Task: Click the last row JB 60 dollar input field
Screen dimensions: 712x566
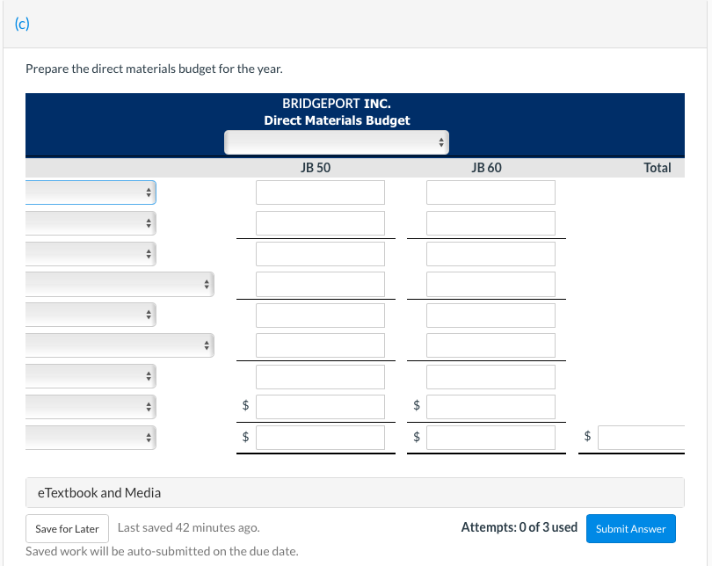Action: pyautogui.click(x=490, y=438)
